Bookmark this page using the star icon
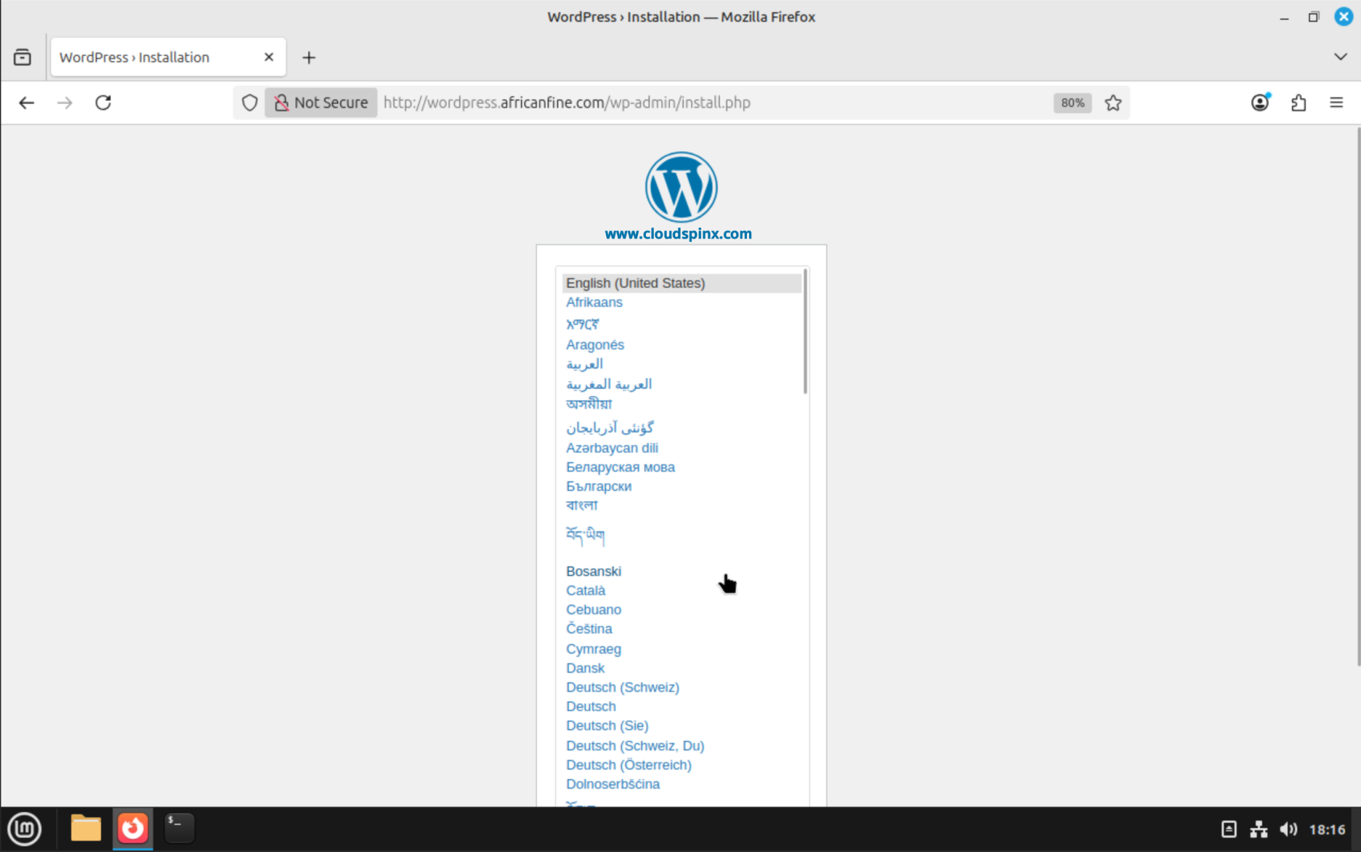This screenshot has height=852, width=1361. (x=1113, y=102)
